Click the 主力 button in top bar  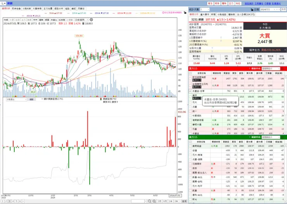pos(231,3)
